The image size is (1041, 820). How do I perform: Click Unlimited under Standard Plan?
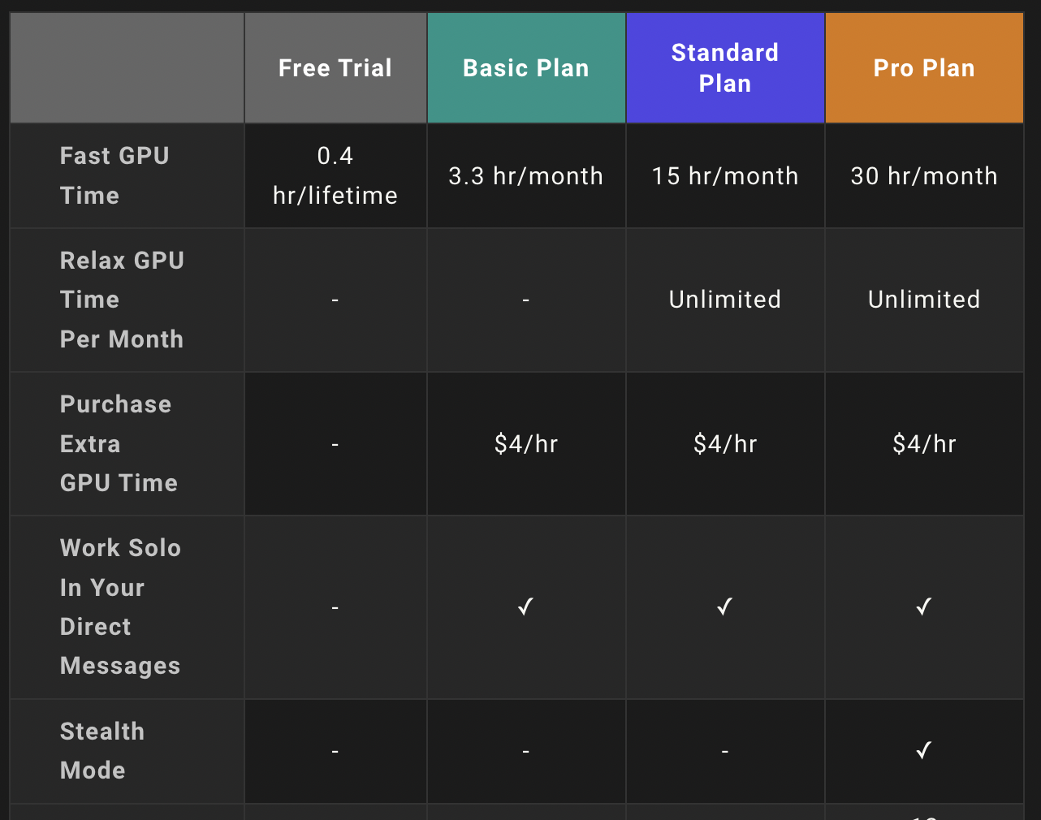tap(725, 300)
